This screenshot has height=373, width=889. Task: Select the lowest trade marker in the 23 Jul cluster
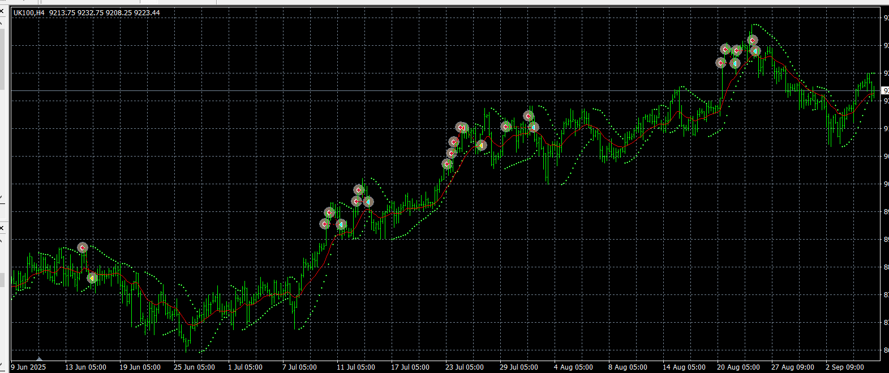click(x=447, y=164)
